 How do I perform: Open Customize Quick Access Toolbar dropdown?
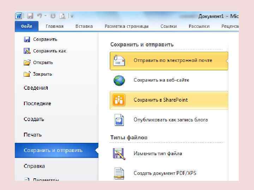[x=72, y=16]
